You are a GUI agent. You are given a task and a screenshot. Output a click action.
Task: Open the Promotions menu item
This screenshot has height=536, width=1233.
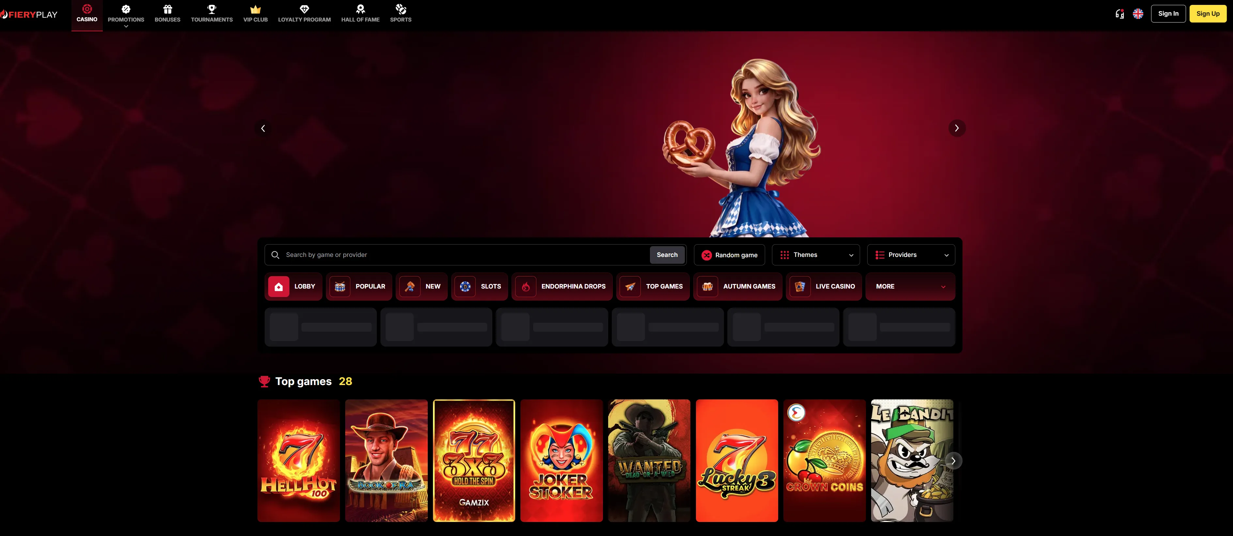pos(126,15)
